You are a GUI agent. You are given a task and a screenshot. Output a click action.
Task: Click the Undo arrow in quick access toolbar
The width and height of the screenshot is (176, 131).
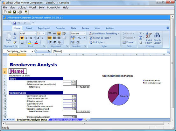click(x=19, y=23)
